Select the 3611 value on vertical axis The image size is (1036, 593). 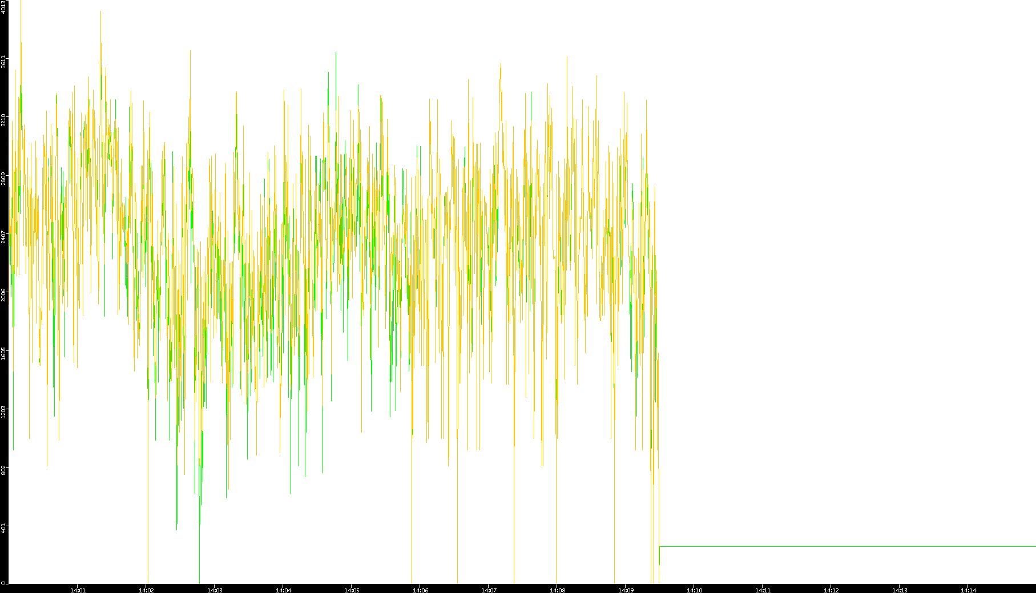point(4,62)
